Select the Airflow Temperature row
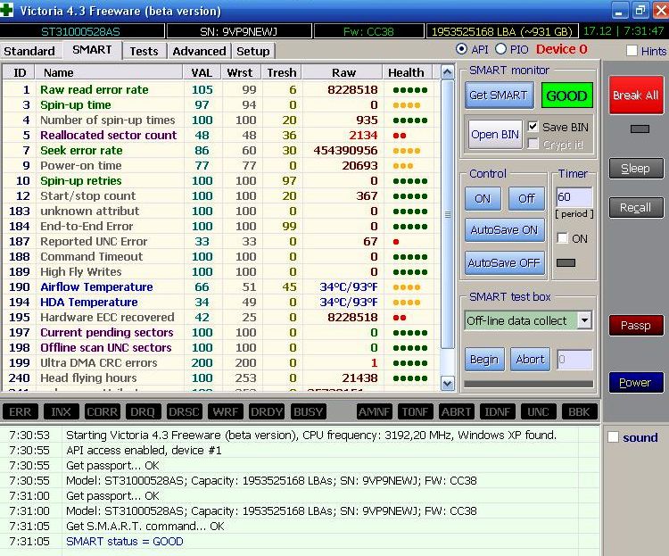Viewport: 669px width, 556px height. pyautogui.click(x=219, y=287)
